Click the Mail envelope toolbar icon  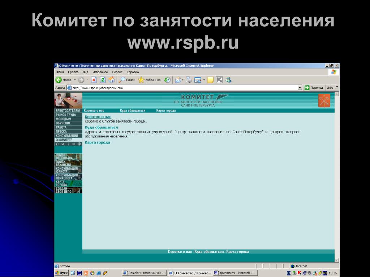[178, 80]
